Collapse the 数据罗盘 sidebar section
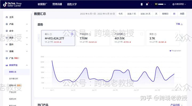 click(27, 65)
